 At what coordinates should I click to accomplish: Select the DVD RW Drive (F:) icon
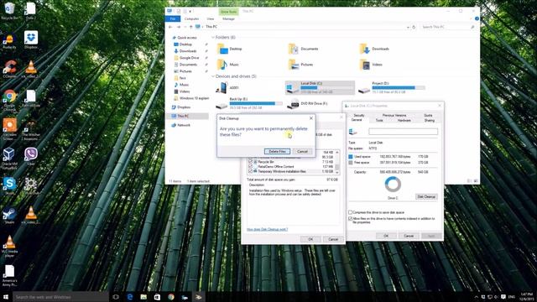[293, 103]
